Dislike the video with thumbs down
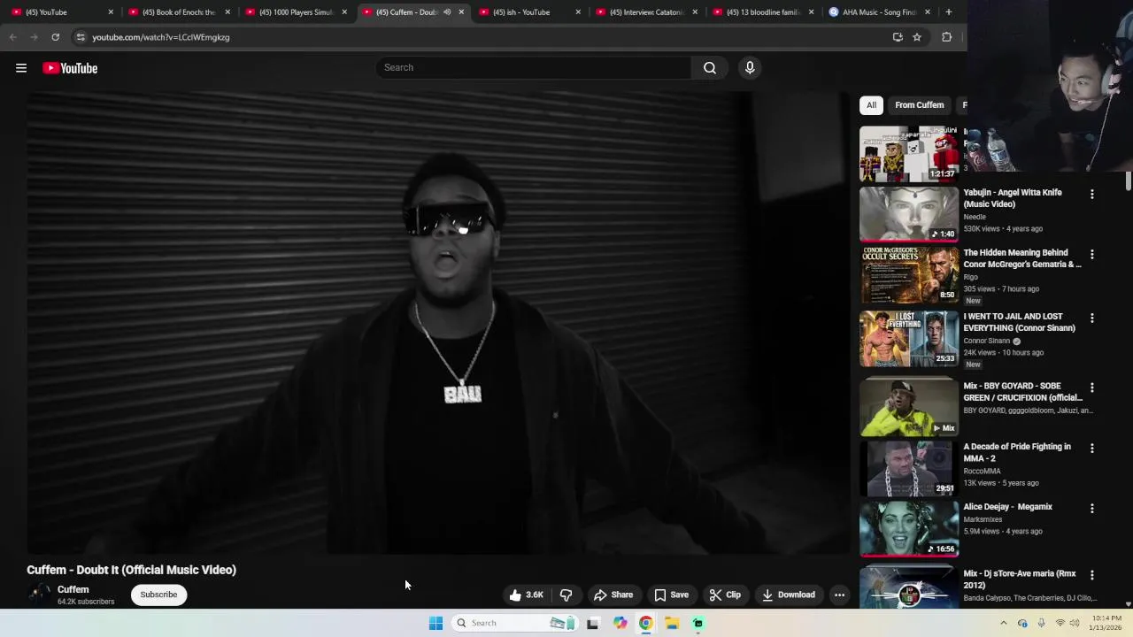The image size is (1133, 637). [566, 595]
